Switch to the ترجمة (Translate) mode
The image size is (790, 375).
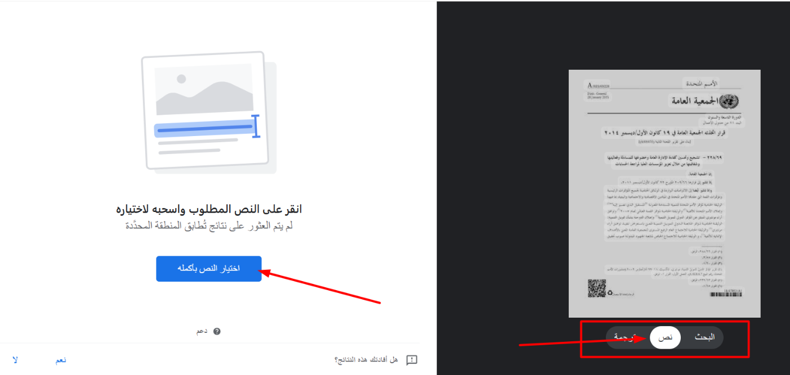click(626, 337)
